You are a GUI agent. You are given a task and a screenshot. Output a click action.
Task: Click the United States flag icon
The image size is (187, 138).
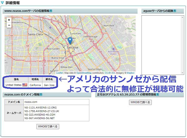click(x=25, y=85)
